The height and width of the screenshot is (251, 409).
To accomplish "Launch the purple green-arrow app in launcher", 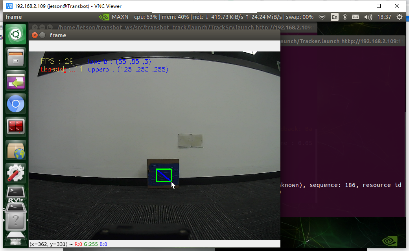I will click(16, 81).
